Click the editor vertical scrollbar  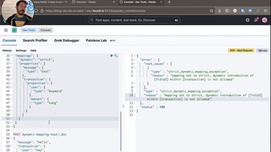click(121, 131)
